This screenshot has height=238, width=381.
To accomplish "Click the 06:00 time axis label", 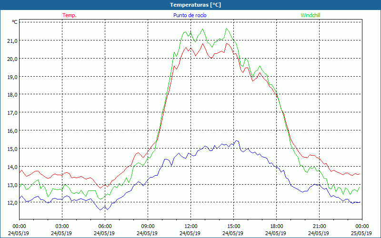I will click(x=105, y=227).
